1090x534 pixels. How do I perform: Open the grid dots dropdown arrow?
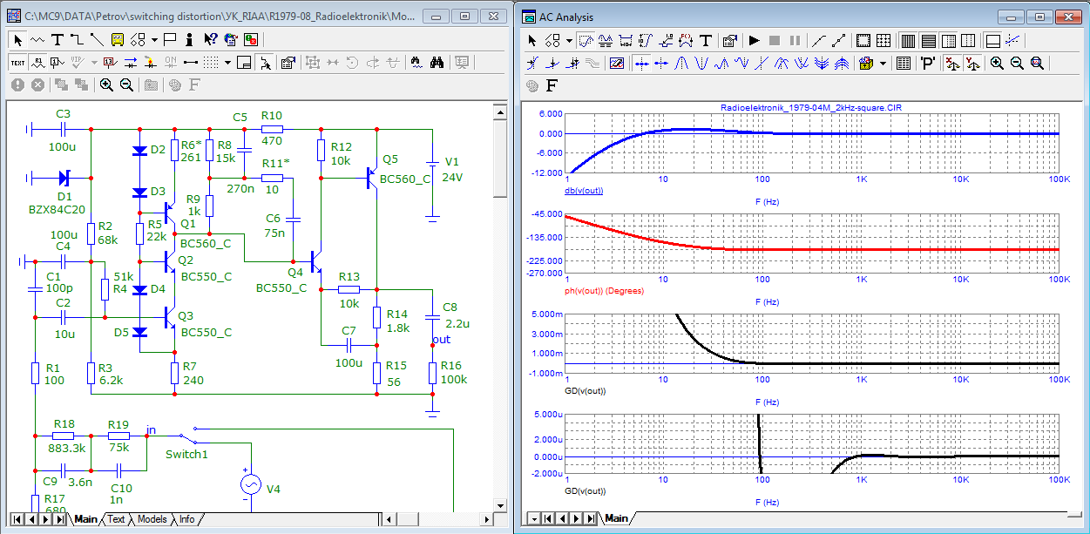pyautogui.click(x=228, y=62)
